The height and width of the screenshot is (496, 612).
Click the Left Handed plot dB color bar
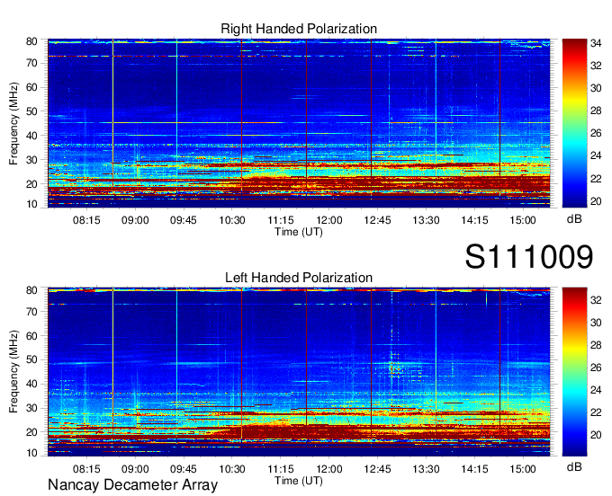(x=574, y=372)
